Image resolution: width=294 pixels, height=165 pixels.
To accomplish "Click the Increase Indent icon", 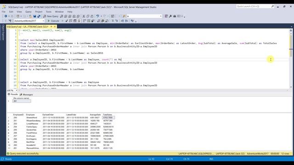I will tap(126, 21).
